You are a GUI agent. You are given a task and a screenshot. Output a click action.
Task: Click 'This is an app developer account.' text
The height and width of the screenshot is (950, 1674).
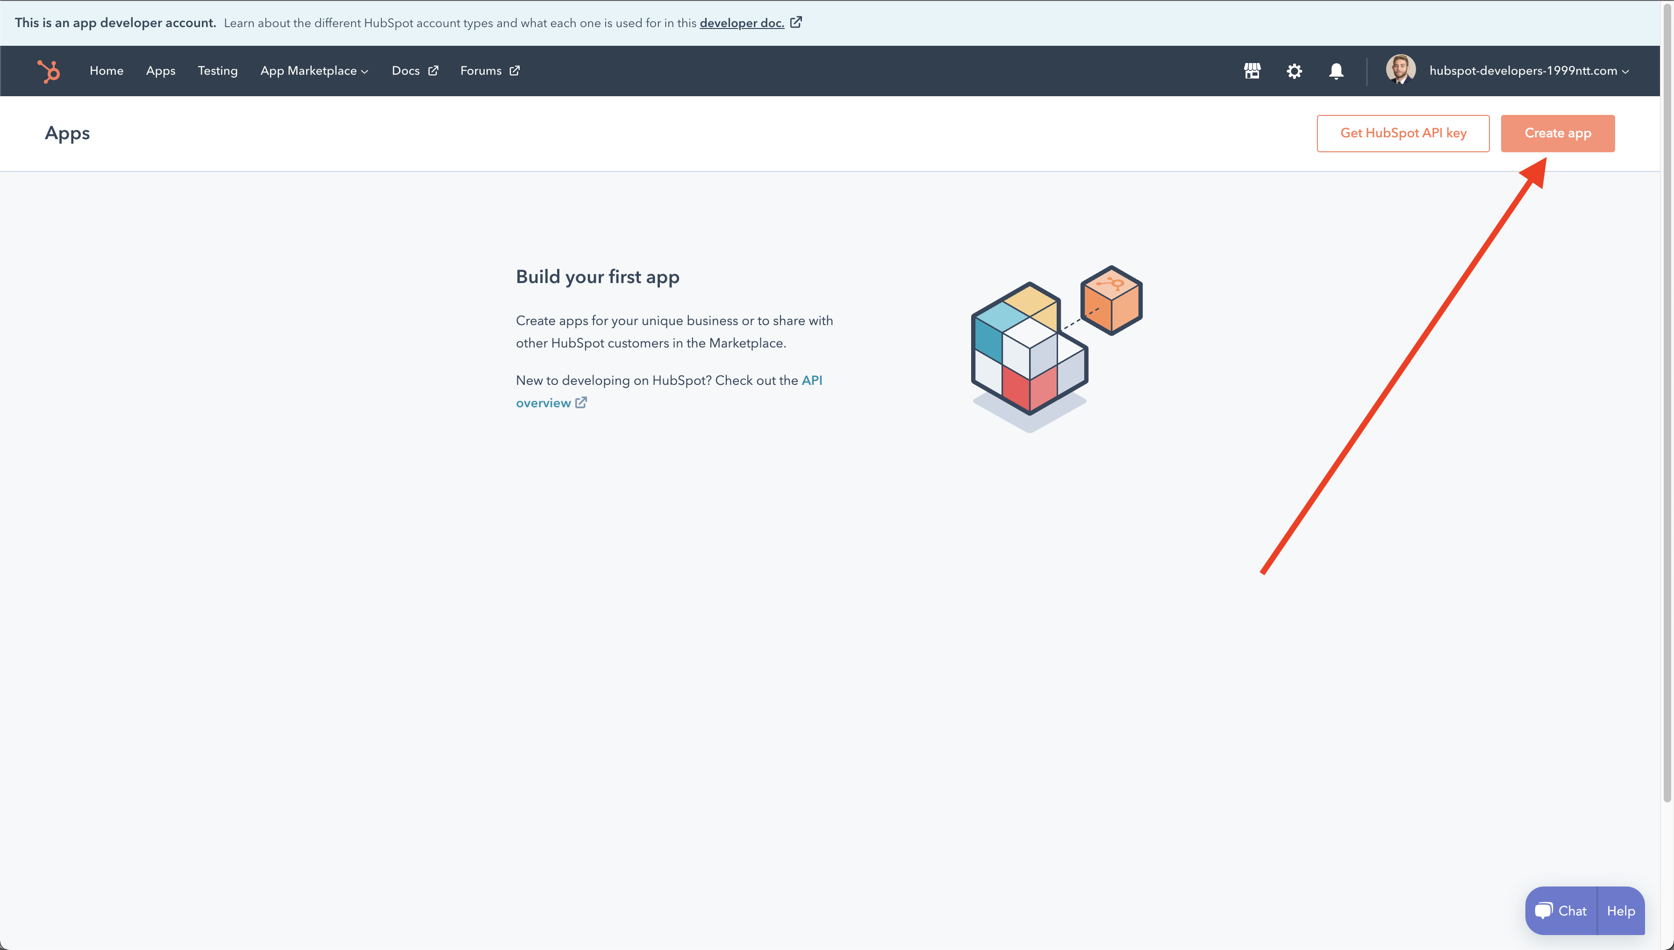click(115, 23)
